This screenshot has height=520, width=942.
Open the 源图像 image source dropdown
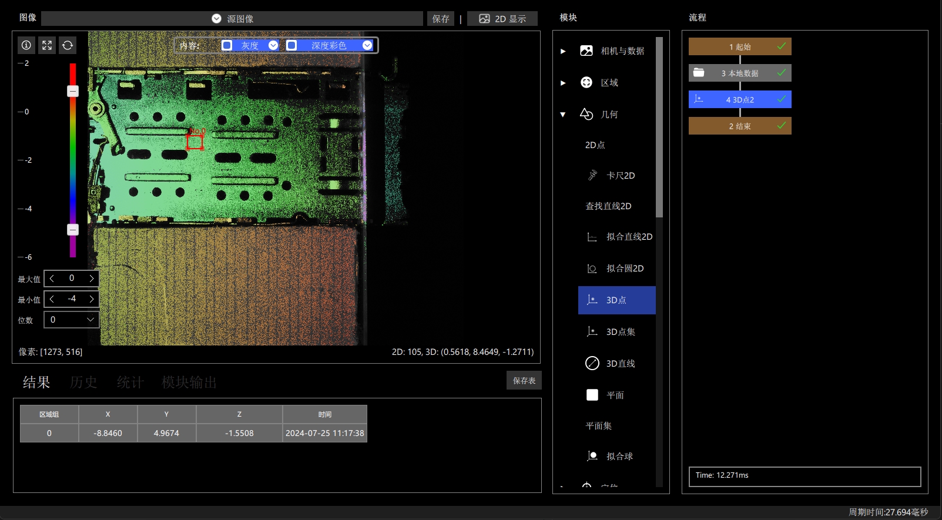232,19
